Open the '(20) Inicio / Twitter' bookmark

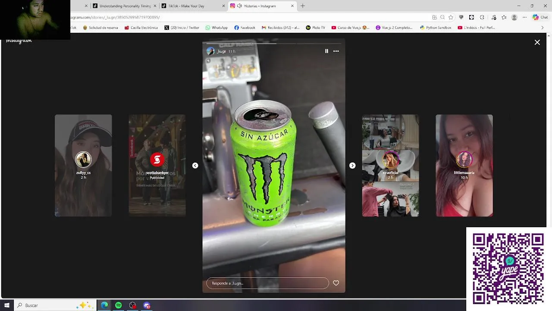pyautogui.click(x=182, y=28)
